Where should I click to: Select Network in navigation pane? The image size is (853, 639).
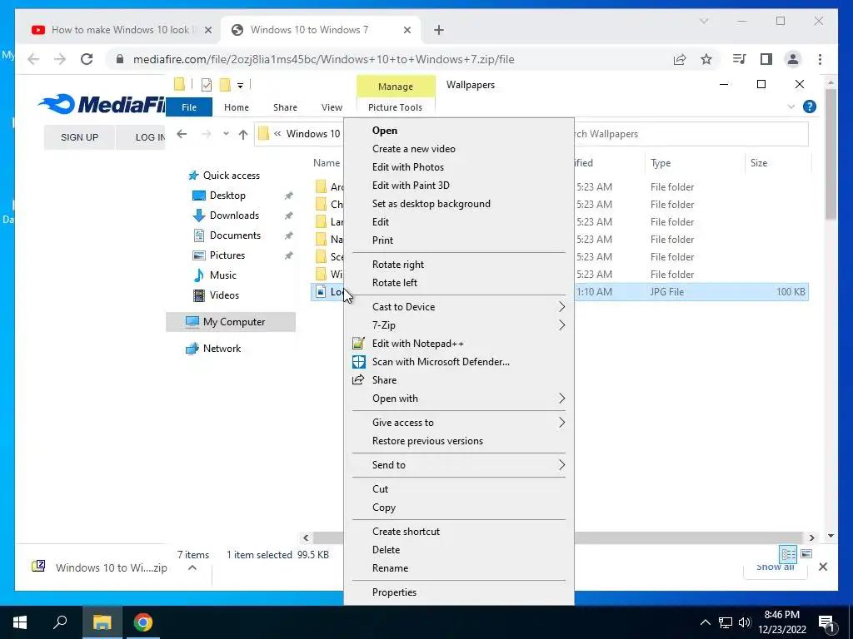(x=222, y=349)
